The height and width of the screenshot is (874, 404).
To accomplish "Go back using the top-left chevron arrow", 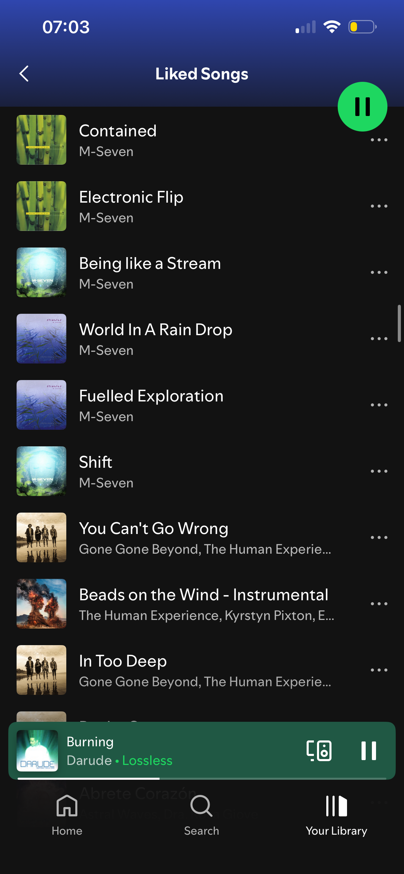I will (x=24, y=74).
